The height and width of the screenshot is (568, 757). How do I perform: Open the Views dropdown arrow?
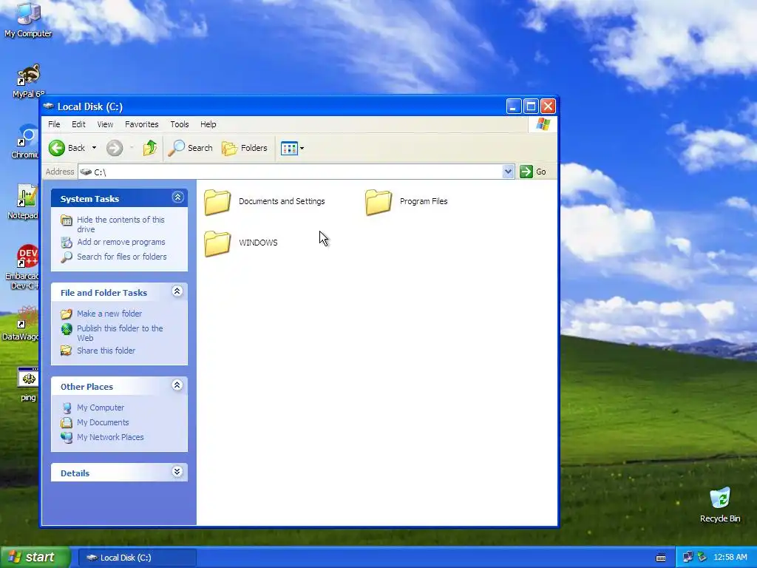302,148
